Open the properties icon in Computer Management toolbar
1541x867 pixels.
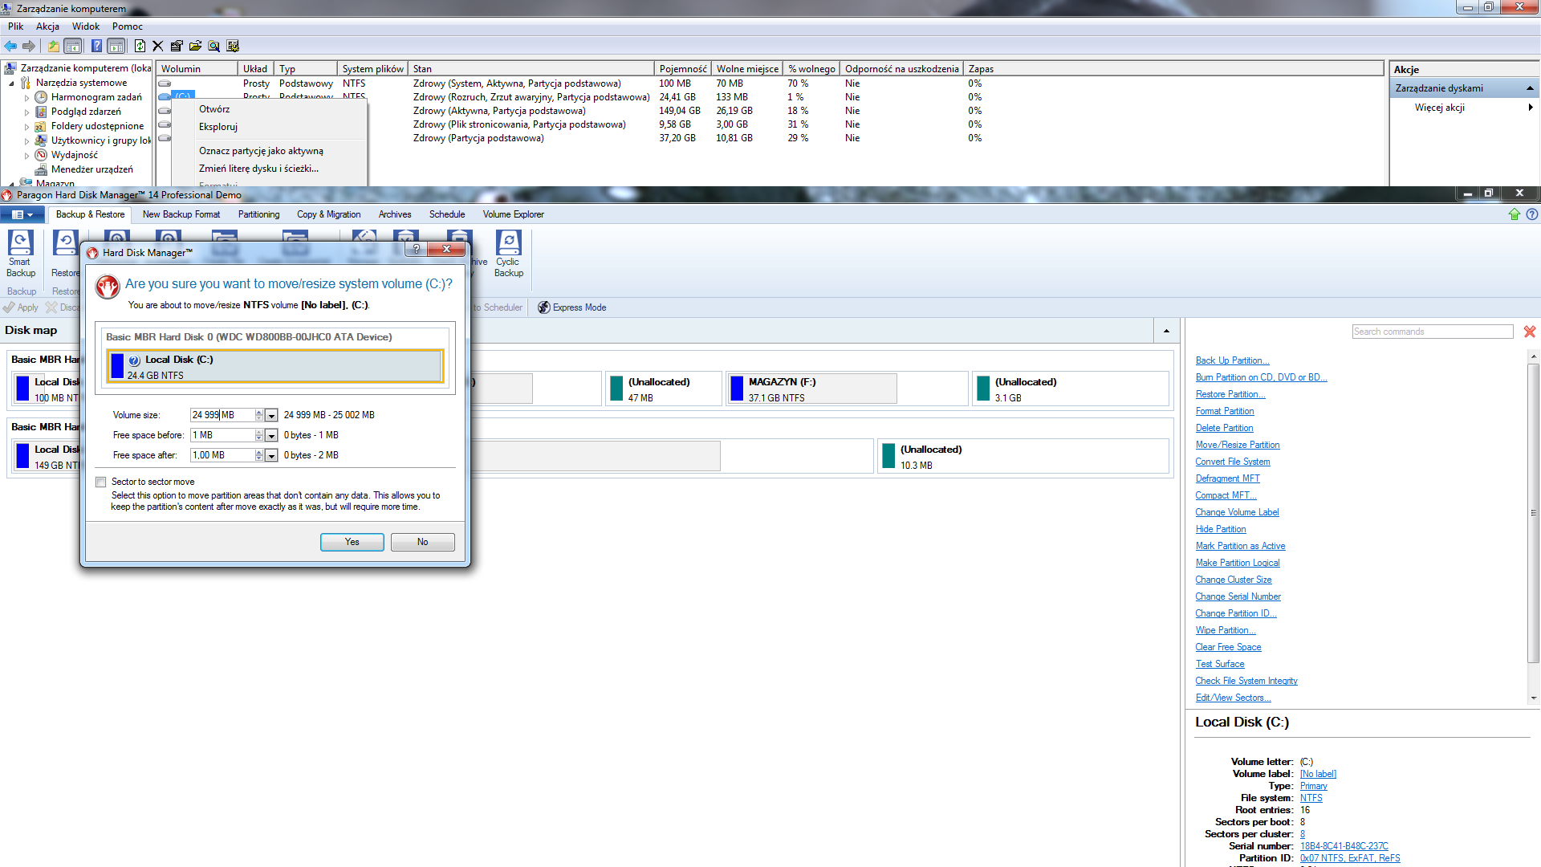coord(177,46)
